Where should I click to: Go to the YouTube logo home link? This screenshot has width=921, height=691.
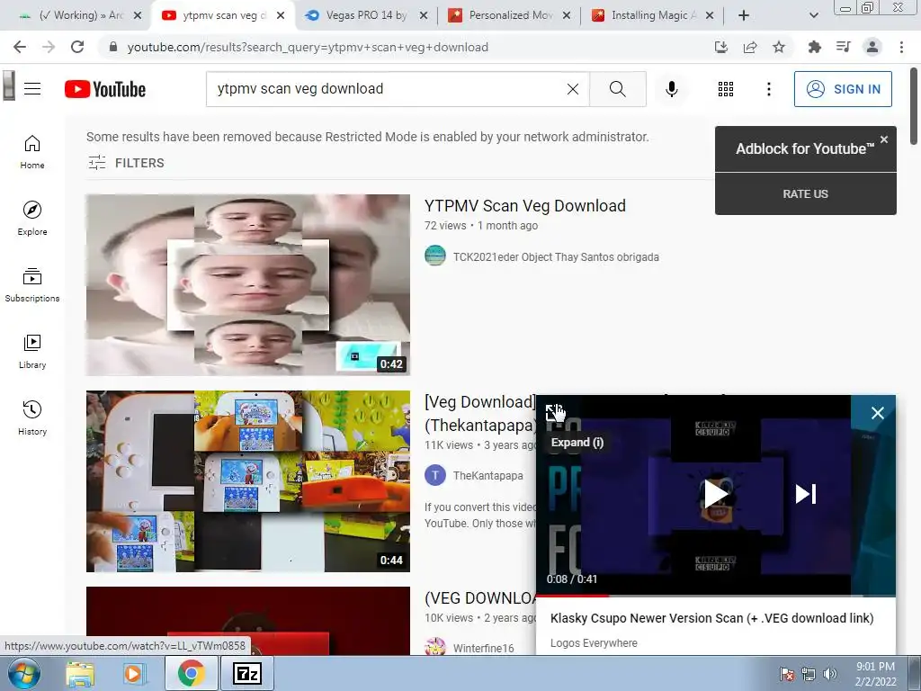click(105, 89)
